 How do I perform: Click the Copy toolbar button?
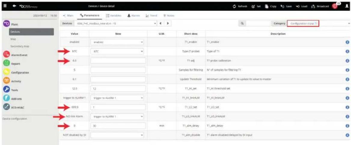[272, 6]
